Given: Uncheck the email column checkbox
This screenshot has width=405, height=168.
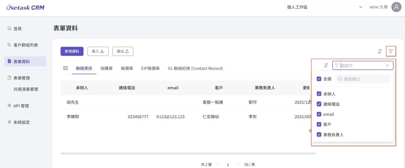Looking at the screenshot, I should 319,114.
